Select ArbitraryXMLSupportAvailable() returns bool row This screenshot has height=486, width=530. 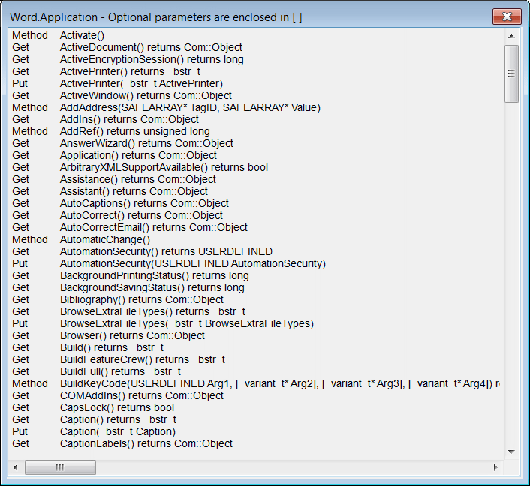click(x=256, y=167)
